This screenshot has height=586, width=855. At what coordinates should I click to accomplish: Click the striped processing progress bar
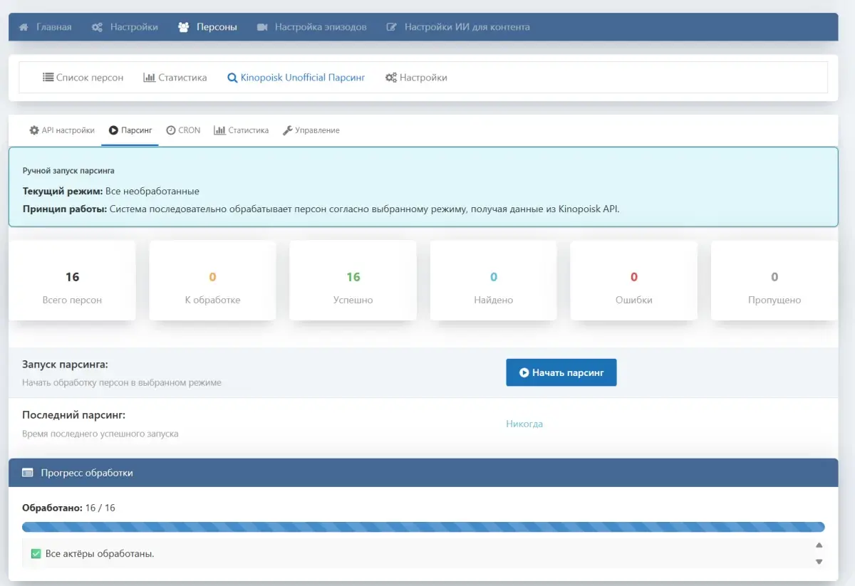[423, 528]
